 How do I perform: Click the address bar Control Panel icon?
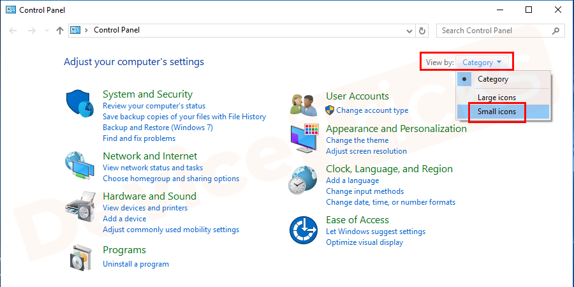pos(75,31)
